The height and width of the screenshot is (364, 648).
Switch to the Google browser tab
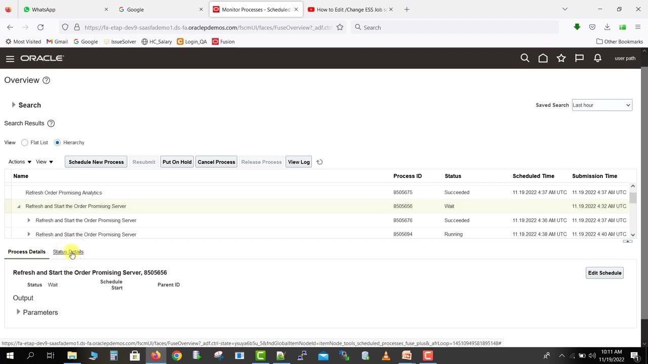(x=159, y=9)
